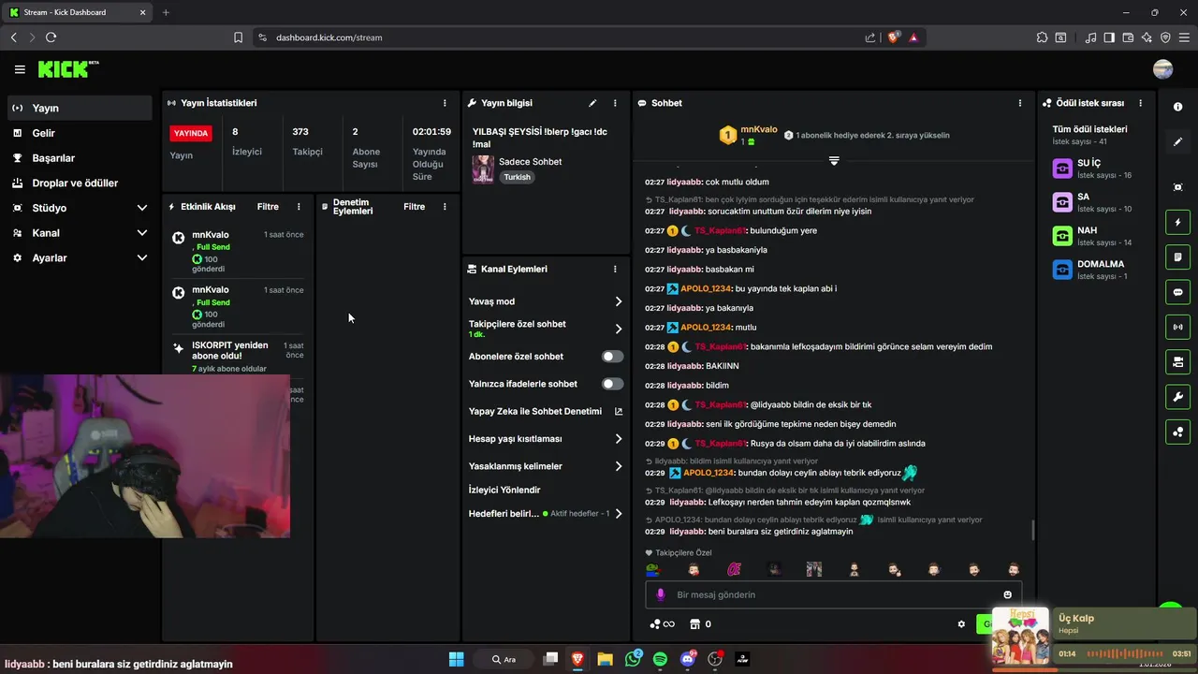The width and height of the screenshot is (1198, 674).
Task: Select the SA reward request
Action: (x=1095, y=202)
